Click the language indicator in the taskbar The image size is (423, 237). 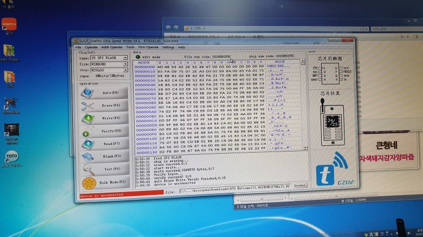pyautogui.click(x=371, y=234)
